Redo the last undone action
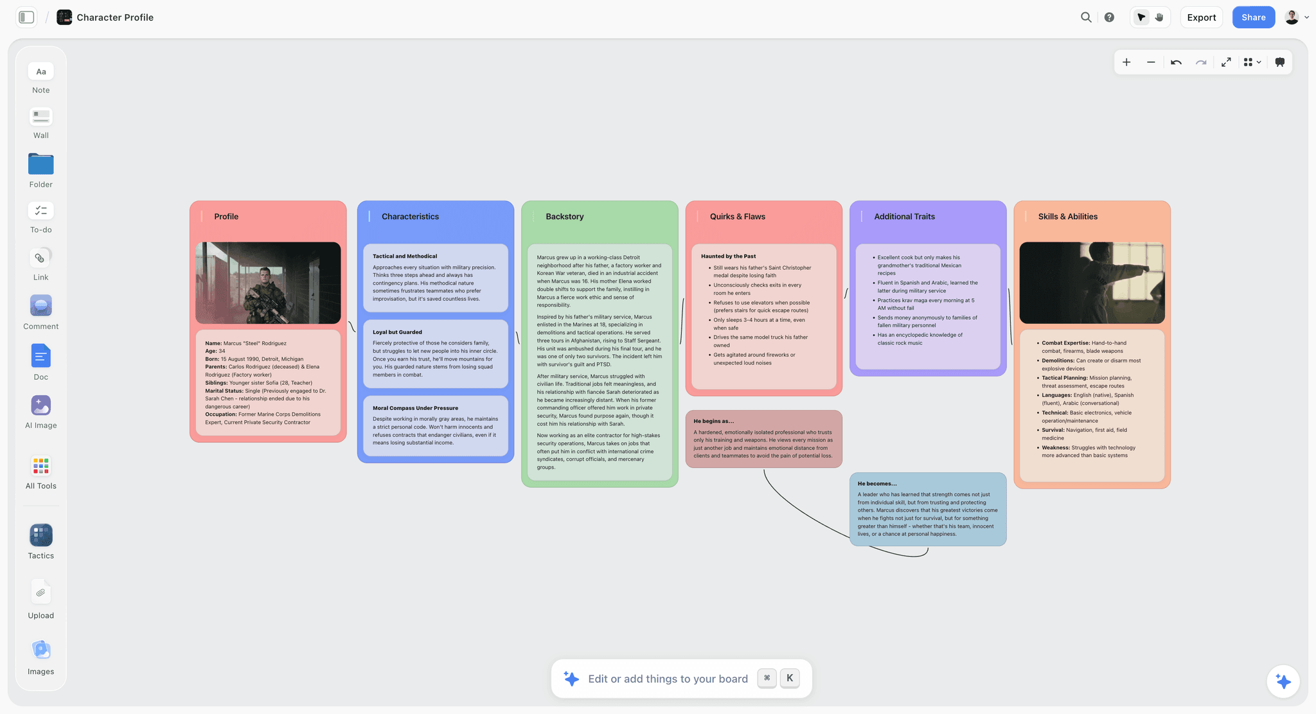Viewport: 1316px width, 714px height. pyautogui.click(x=1201, y=62)
